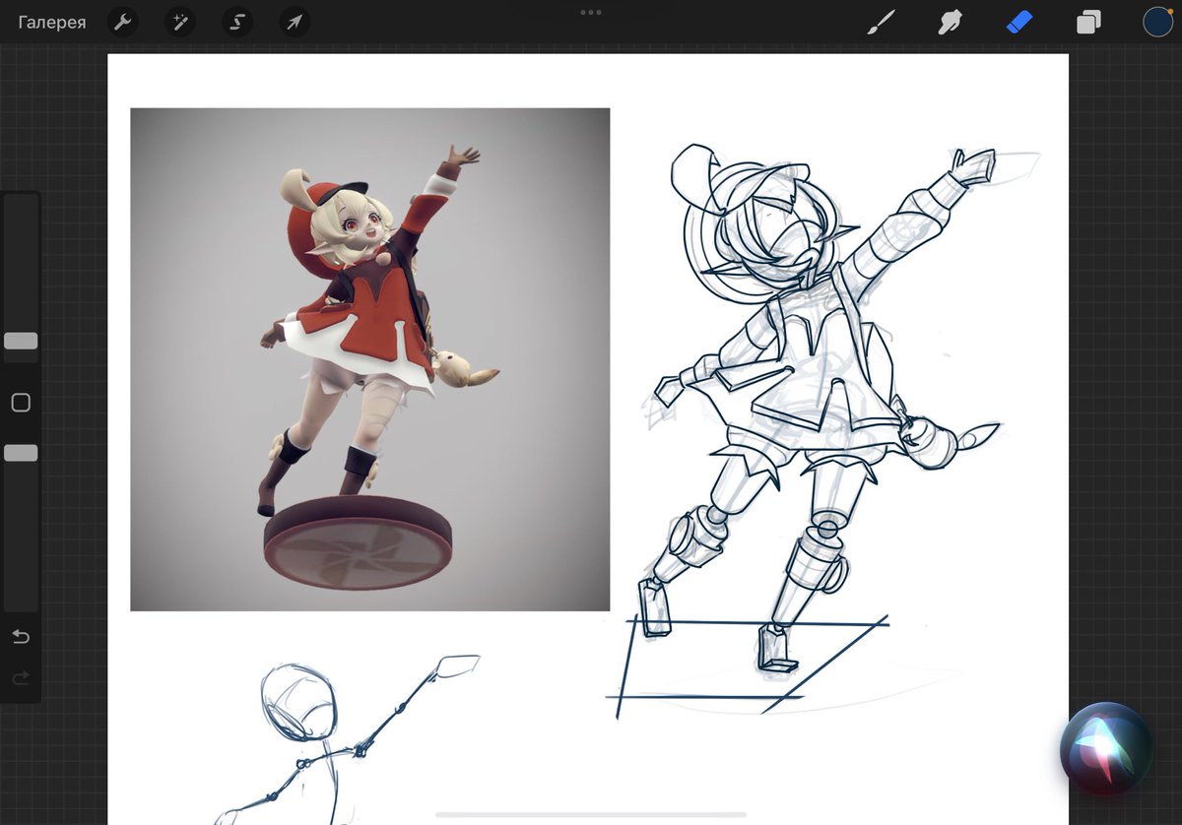Screen dimensions: 1182x825
Task: Tap the three-dot multitasking menu
Action: pyautogui.click(x=591, y=12)
